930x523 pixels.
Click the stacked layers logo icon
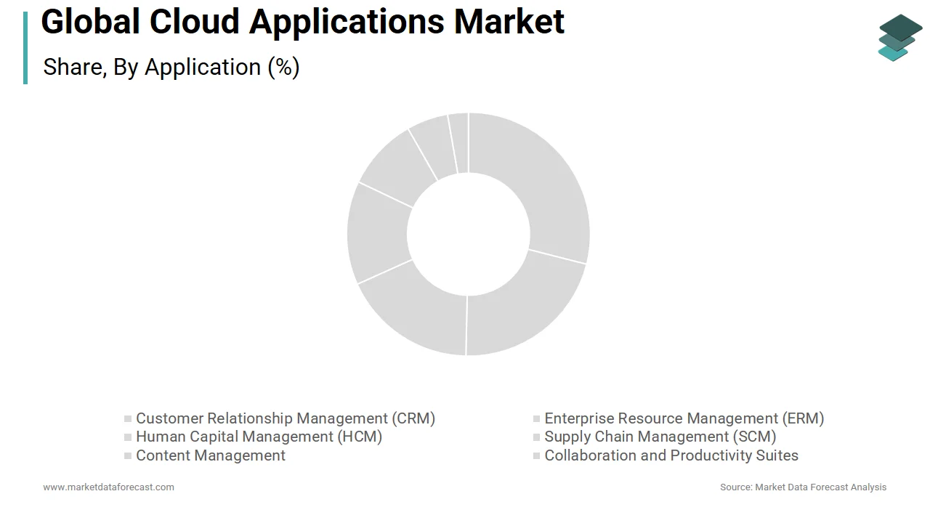coord(900,37)
